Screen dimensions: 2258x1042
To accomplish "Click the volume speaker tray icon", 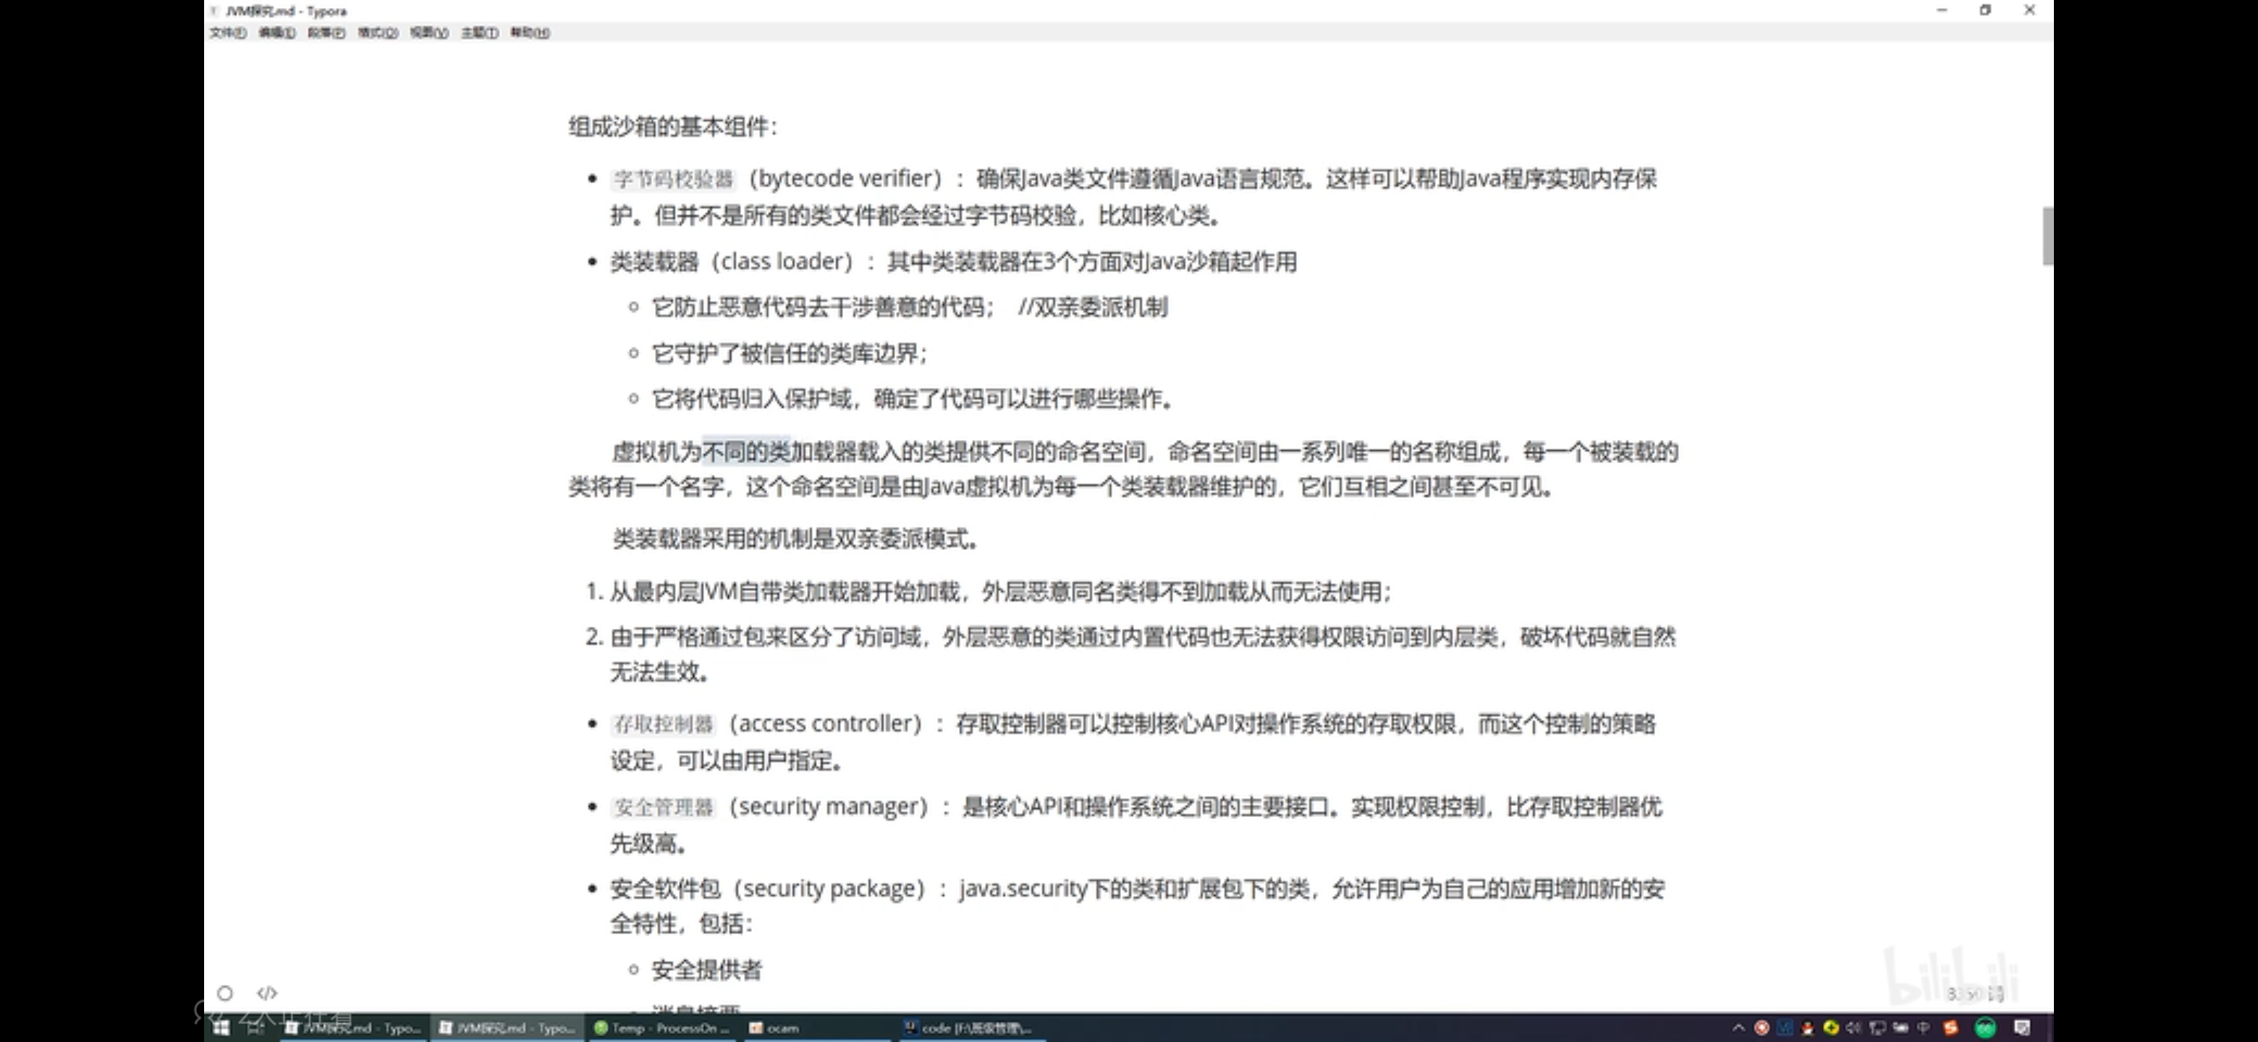I will 1853,1027.
